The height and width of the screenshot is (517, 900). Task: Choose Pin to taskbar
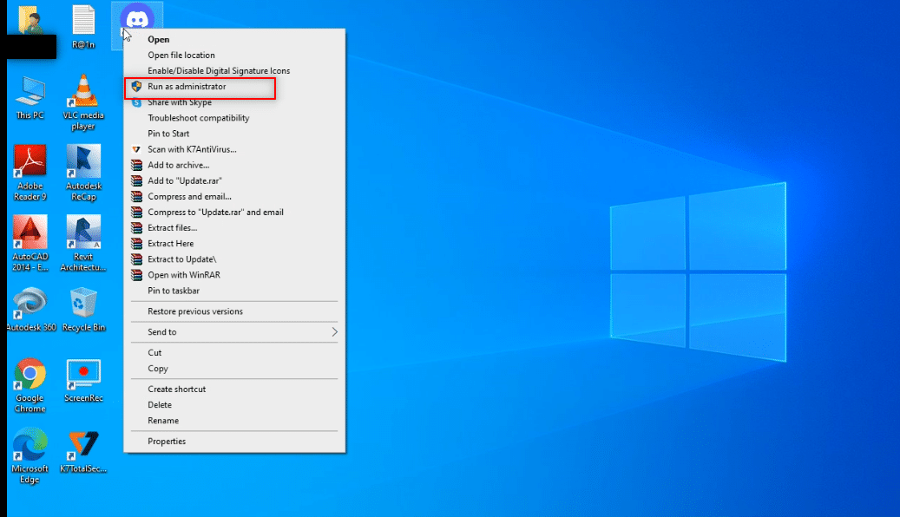coord(234,291)
